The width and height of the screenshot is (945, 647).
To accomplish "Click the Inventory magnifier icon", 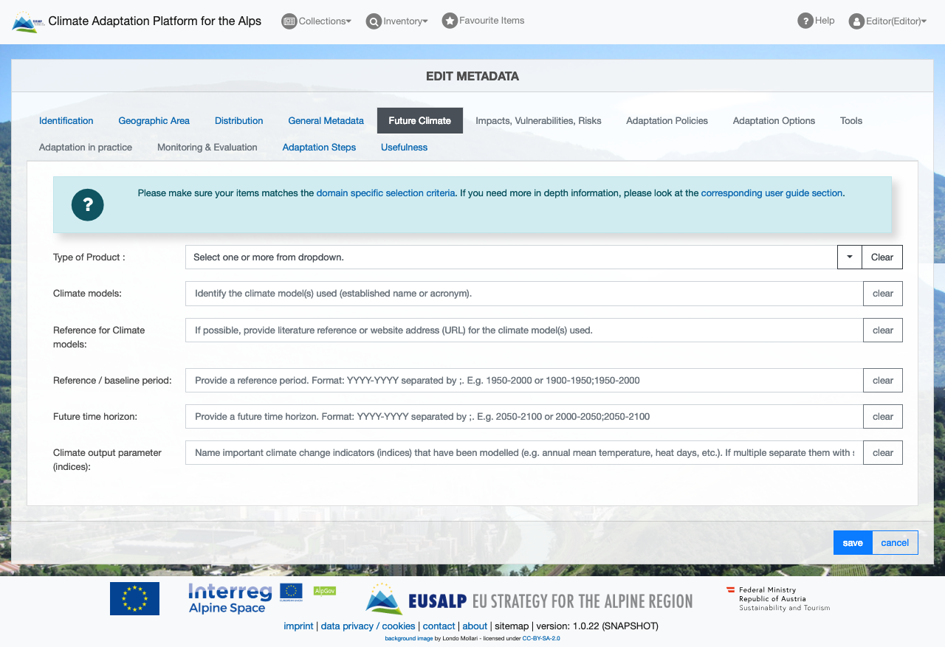I will pyautogui.click(x=374, y=21).
